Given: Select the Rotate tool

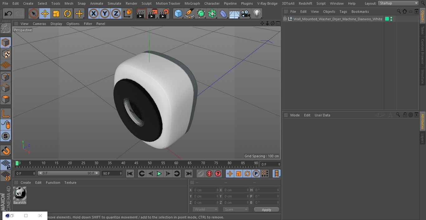Looking at the screenshot, I should (x=67, y=14).
